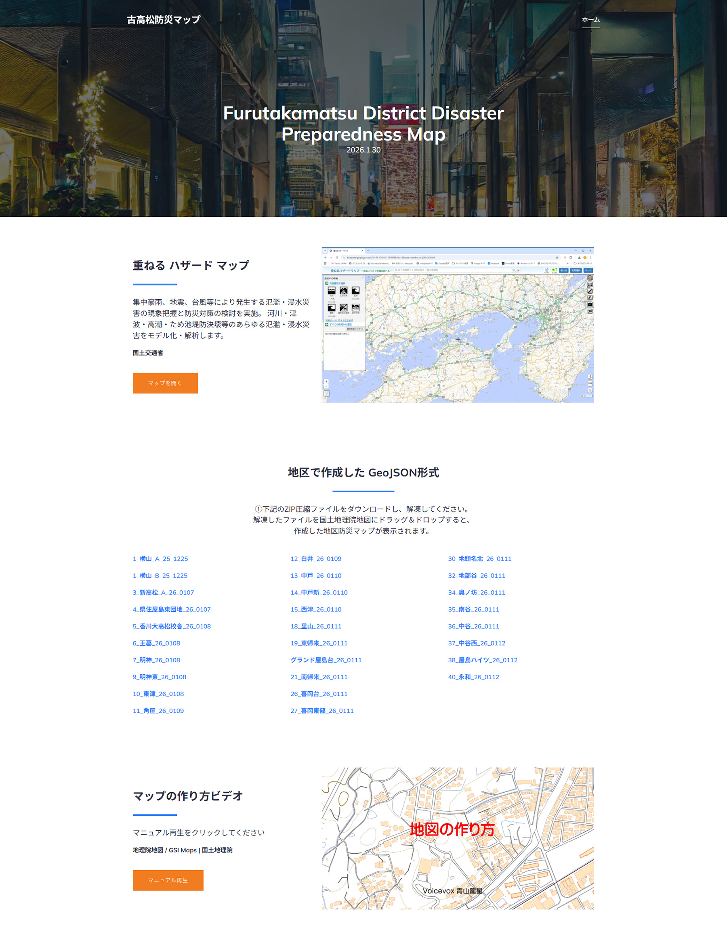This screenshot has width=727, height=936.
Task: Open the 15_西津_26_0110 link
Action: point(315,609)
